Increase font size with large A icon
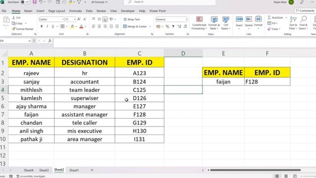 click(x=79, y=19)
